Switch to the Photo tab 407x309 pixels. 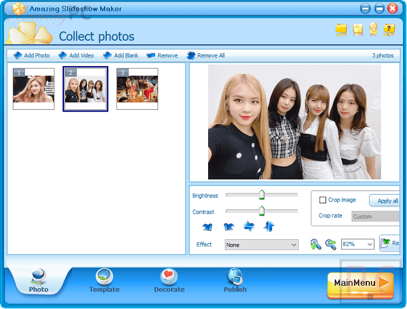(39, 281)
